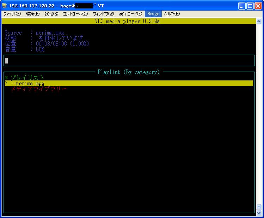Click the 音量 50% volume text
The image size is (264, 218).
25,49
